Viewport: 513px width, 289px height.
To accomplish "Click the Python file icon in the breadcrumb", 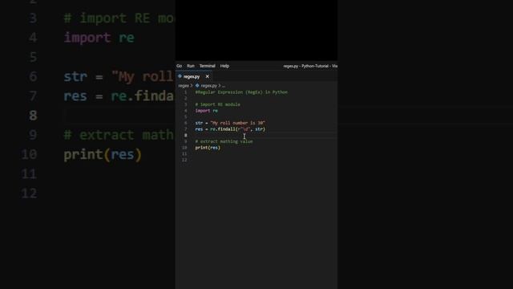I will [197, 86].
